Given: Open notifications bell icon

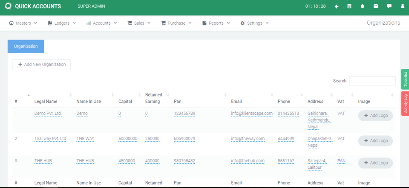Looking at the screenshot, I should click(x=363, y=6).
